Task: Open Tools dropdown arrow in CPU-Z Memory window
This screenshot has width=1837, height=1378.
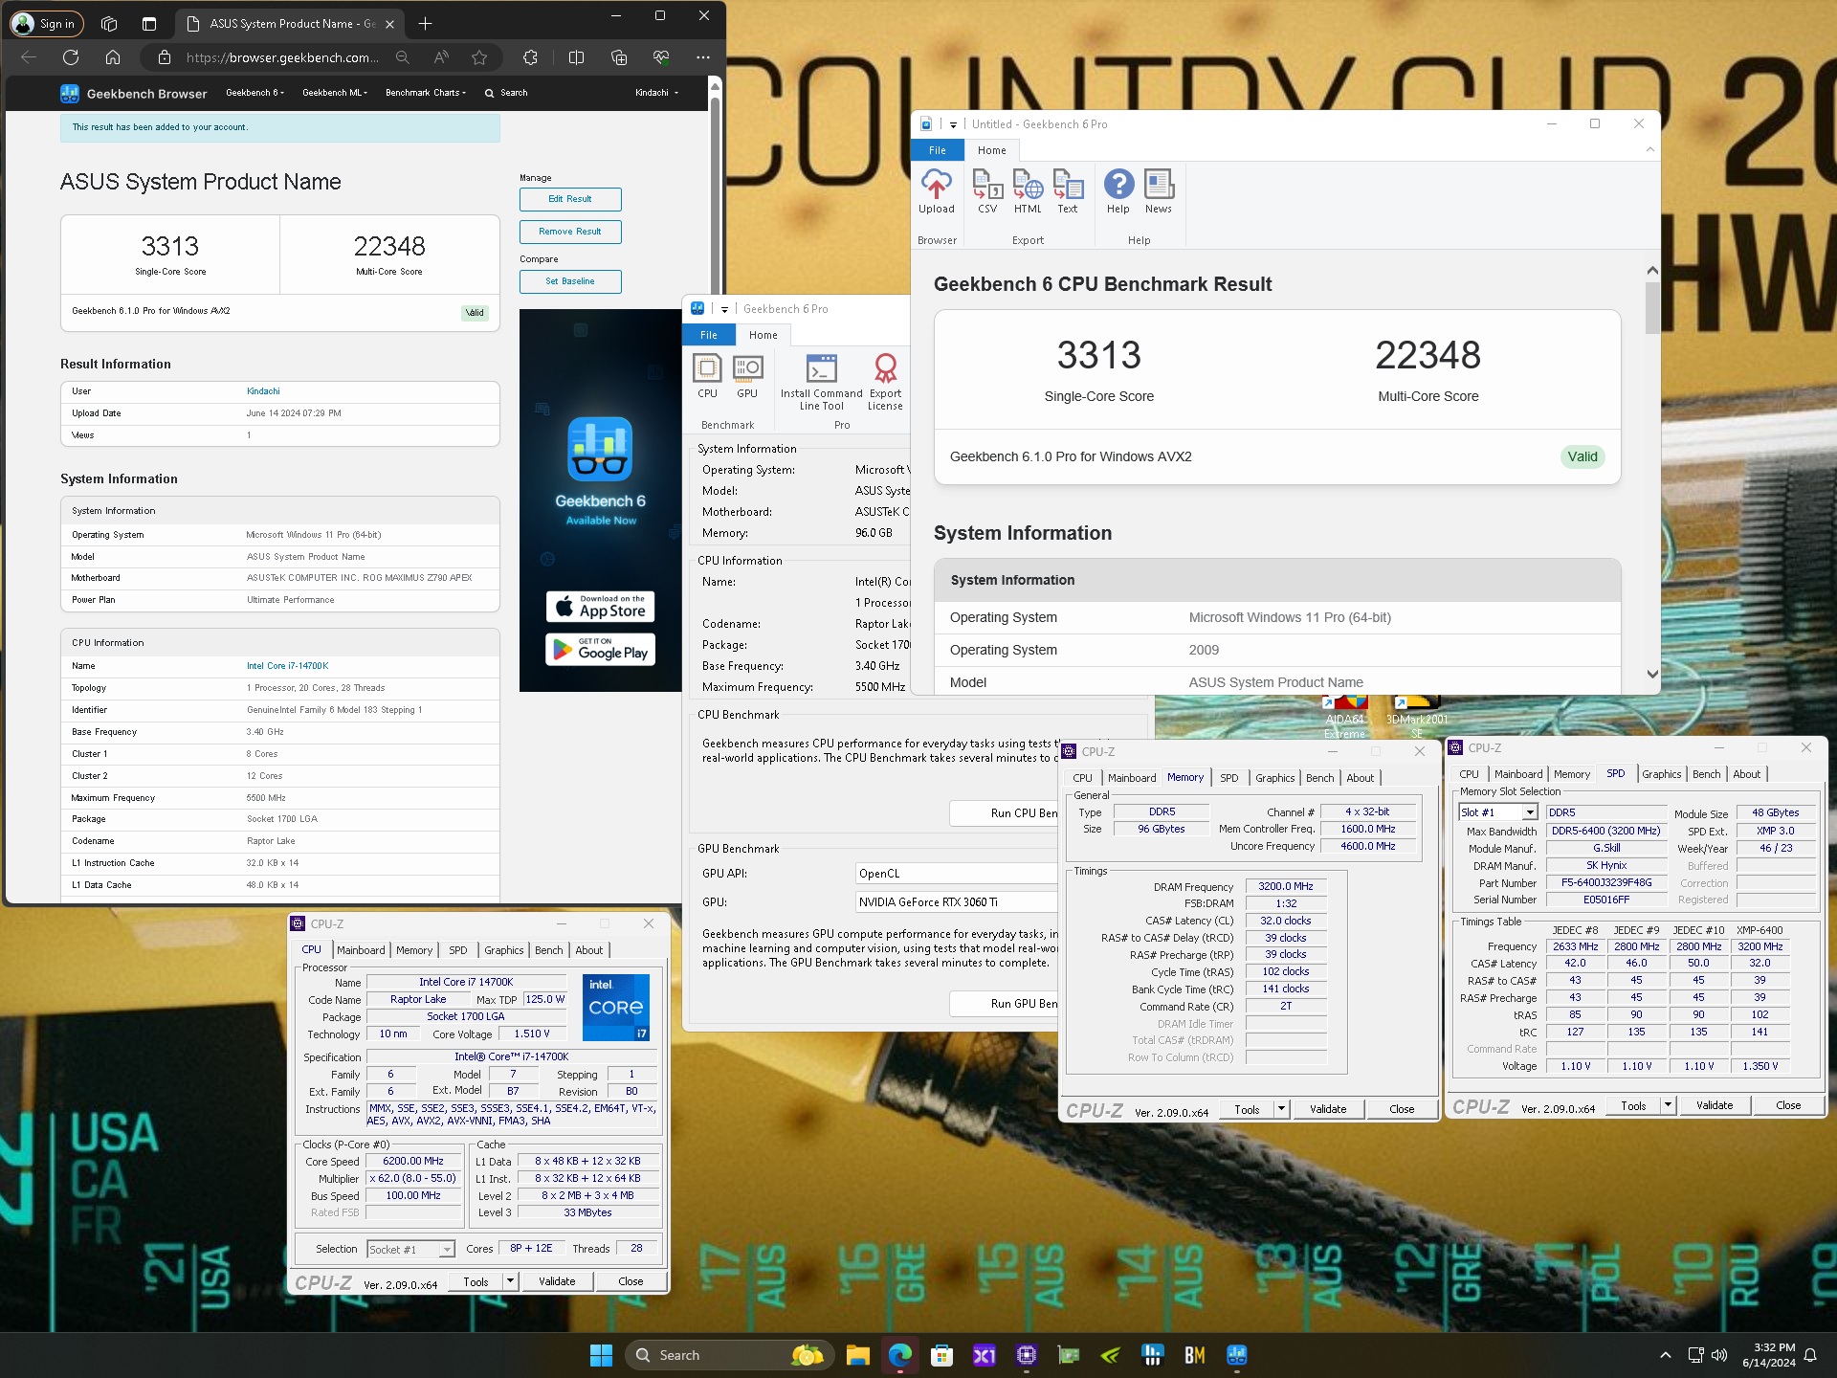Action: click(x=1281, y=1109)
